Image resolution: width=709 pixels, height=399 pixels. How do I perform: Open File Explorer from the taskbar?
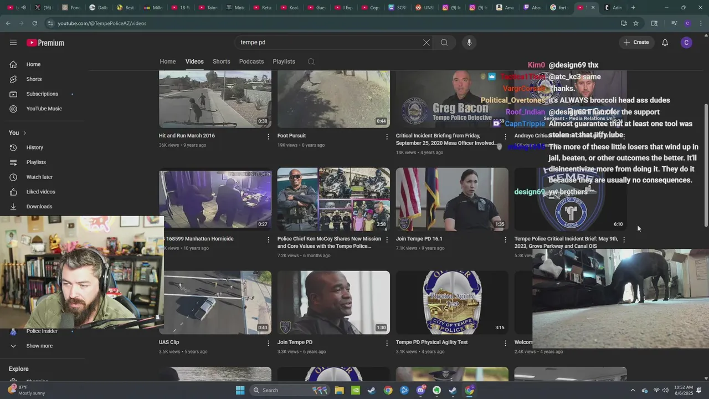pos(339,390)
